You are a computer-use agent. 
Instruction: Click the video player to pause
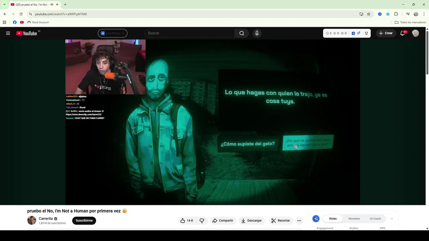point(212,122)
